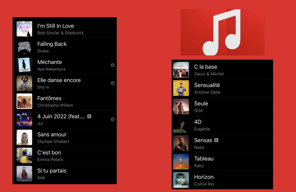Play the Si tu partais title
The width and height of the screenshot is (296, 192).
(52, 170)
